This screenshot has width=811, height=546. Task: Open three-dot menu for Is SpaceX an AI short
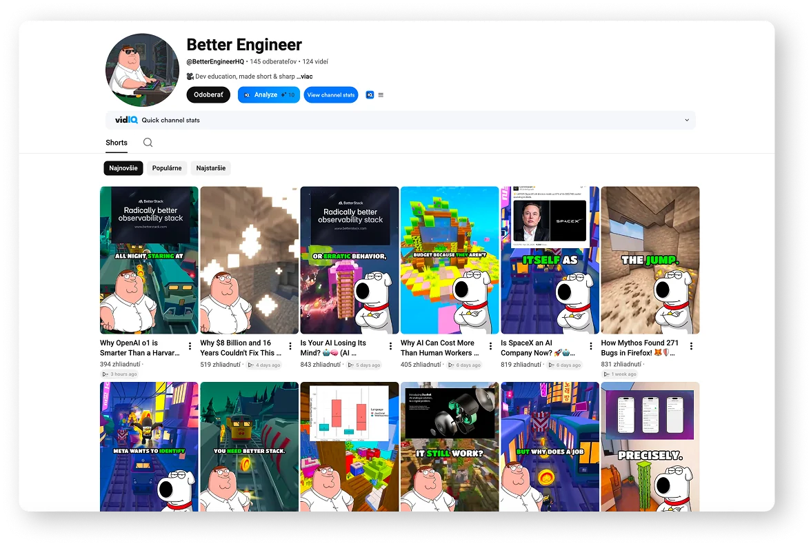(590, 346)
